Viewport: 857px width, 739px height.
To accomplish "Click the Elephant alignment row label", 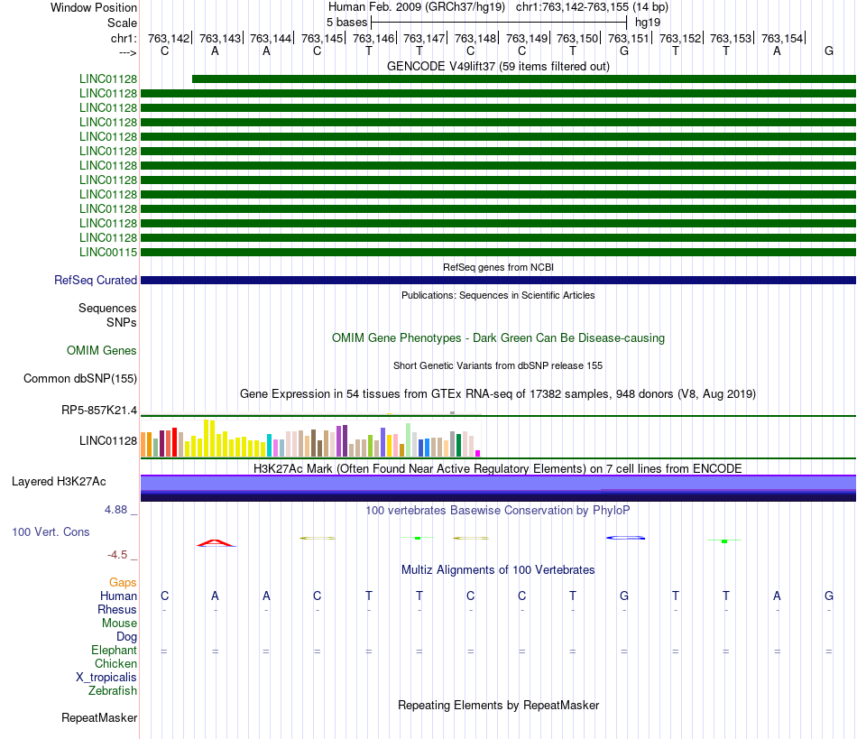I will pyautogui.click(x=114, y=650).
